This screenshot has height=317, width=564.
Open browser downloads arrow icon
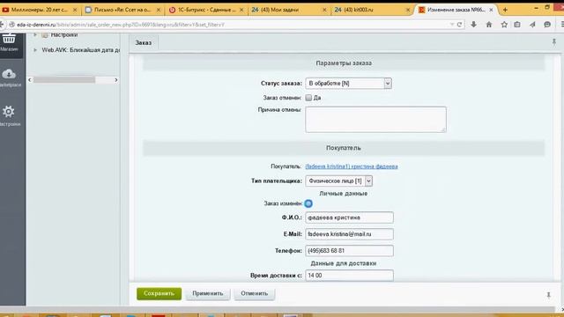pos(474,25)
